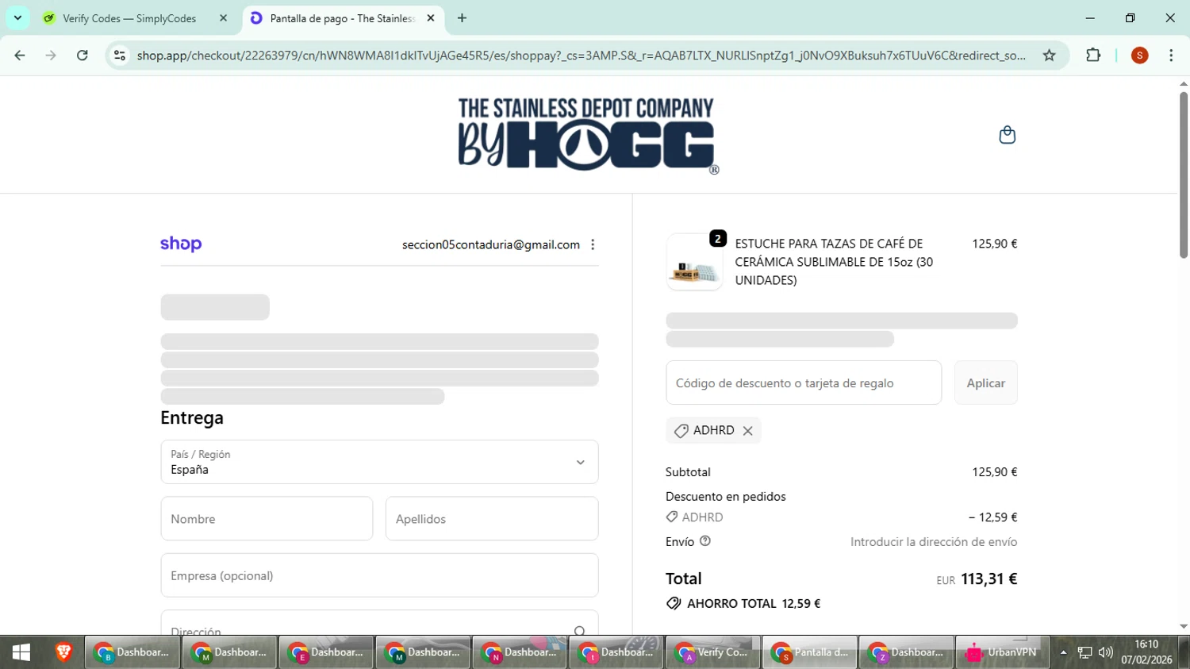The width and height of the screenshot is (1190, 669).
Task: Open the network status tray icon
Action: coord(1084,652)
